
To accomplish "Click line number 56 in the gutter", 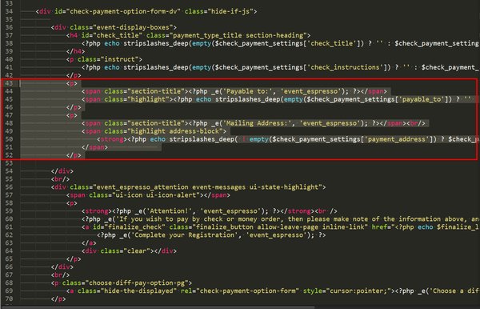I will [9, 187].
